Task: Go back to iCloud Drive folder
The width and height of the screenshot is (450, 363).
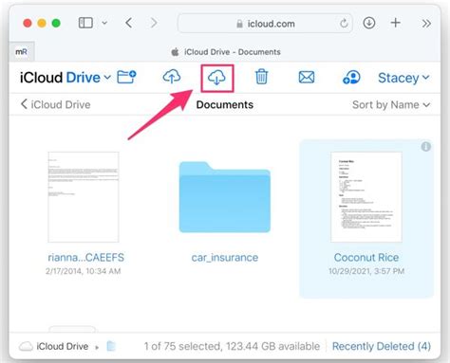Action: (x=56, y=104)
